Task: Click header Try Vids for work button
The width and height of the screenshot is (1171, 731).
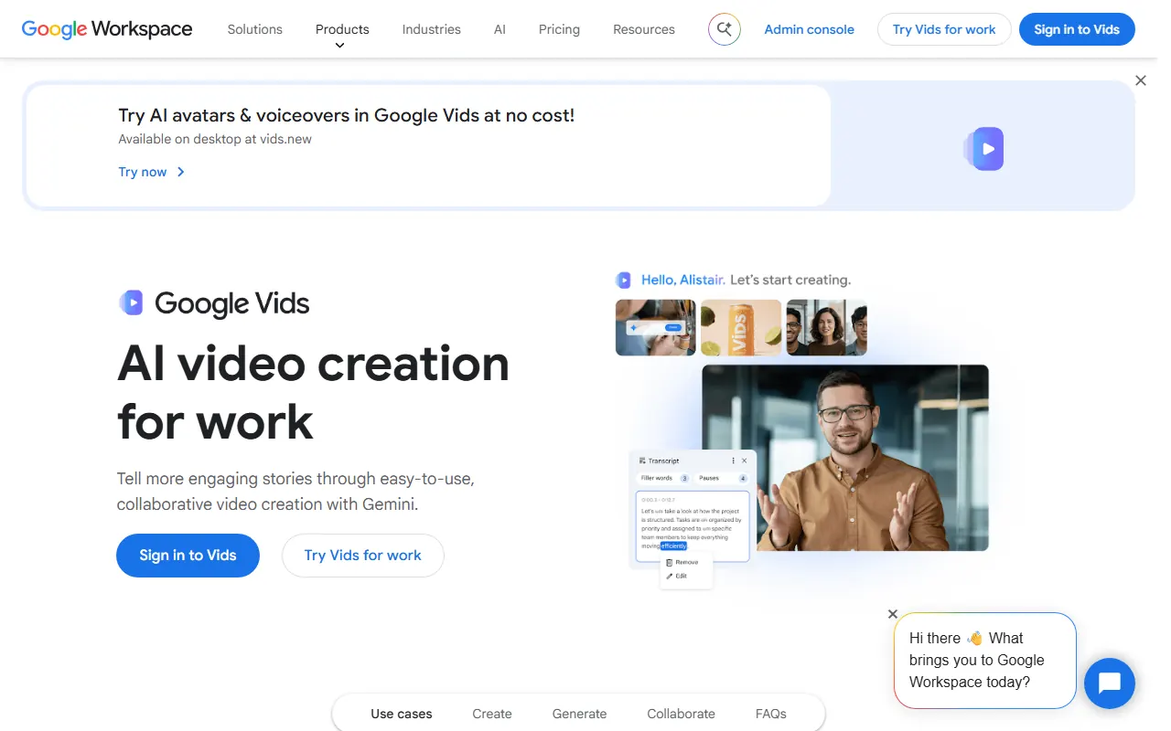Action: (x=944, y=29)
